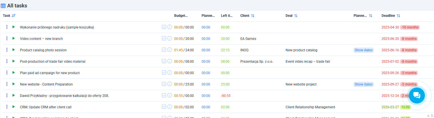Click Show dates for New website task
Viewport: 434px width, 118px height.
[x=363, y=84]
